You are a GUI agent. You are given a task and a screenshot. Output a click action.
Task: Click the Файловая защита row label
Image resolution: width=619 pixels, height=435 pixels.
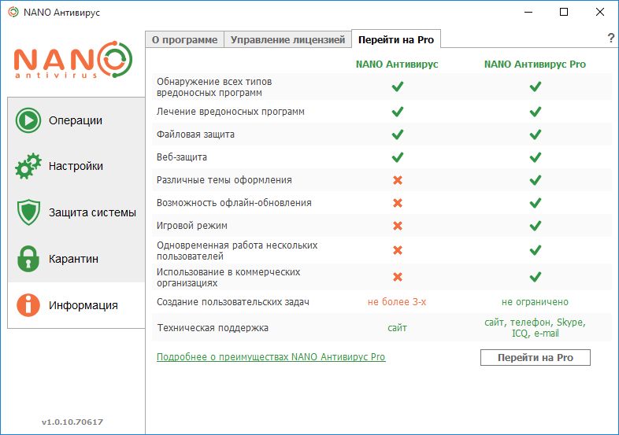click(195, 134)
